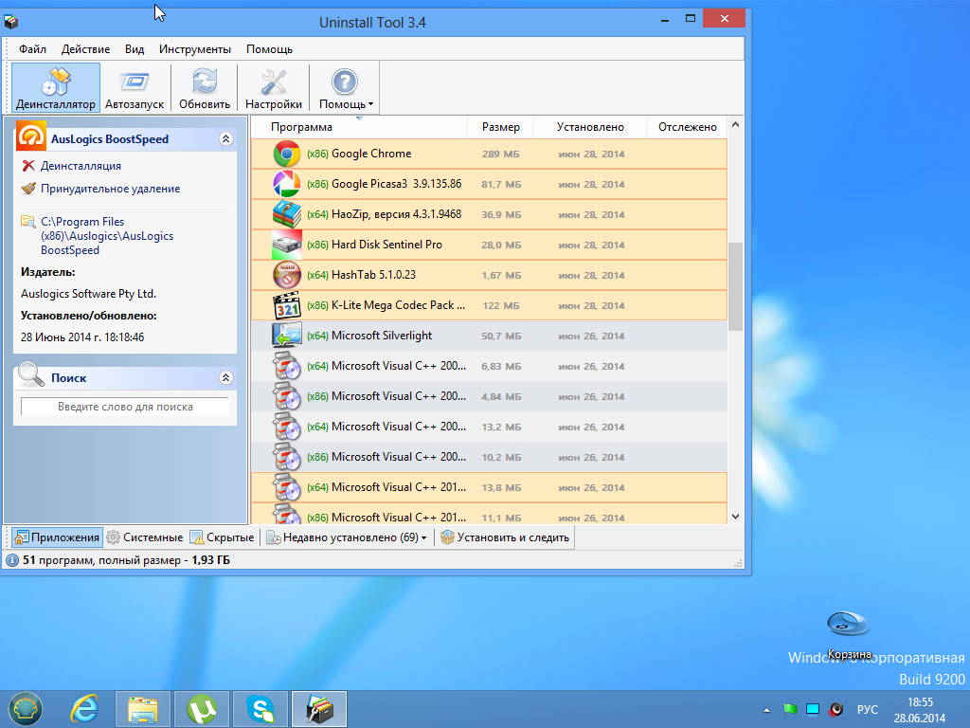970x728 pixels.
Task: Open Skype from the taskbar
Action: coord(260,709)
